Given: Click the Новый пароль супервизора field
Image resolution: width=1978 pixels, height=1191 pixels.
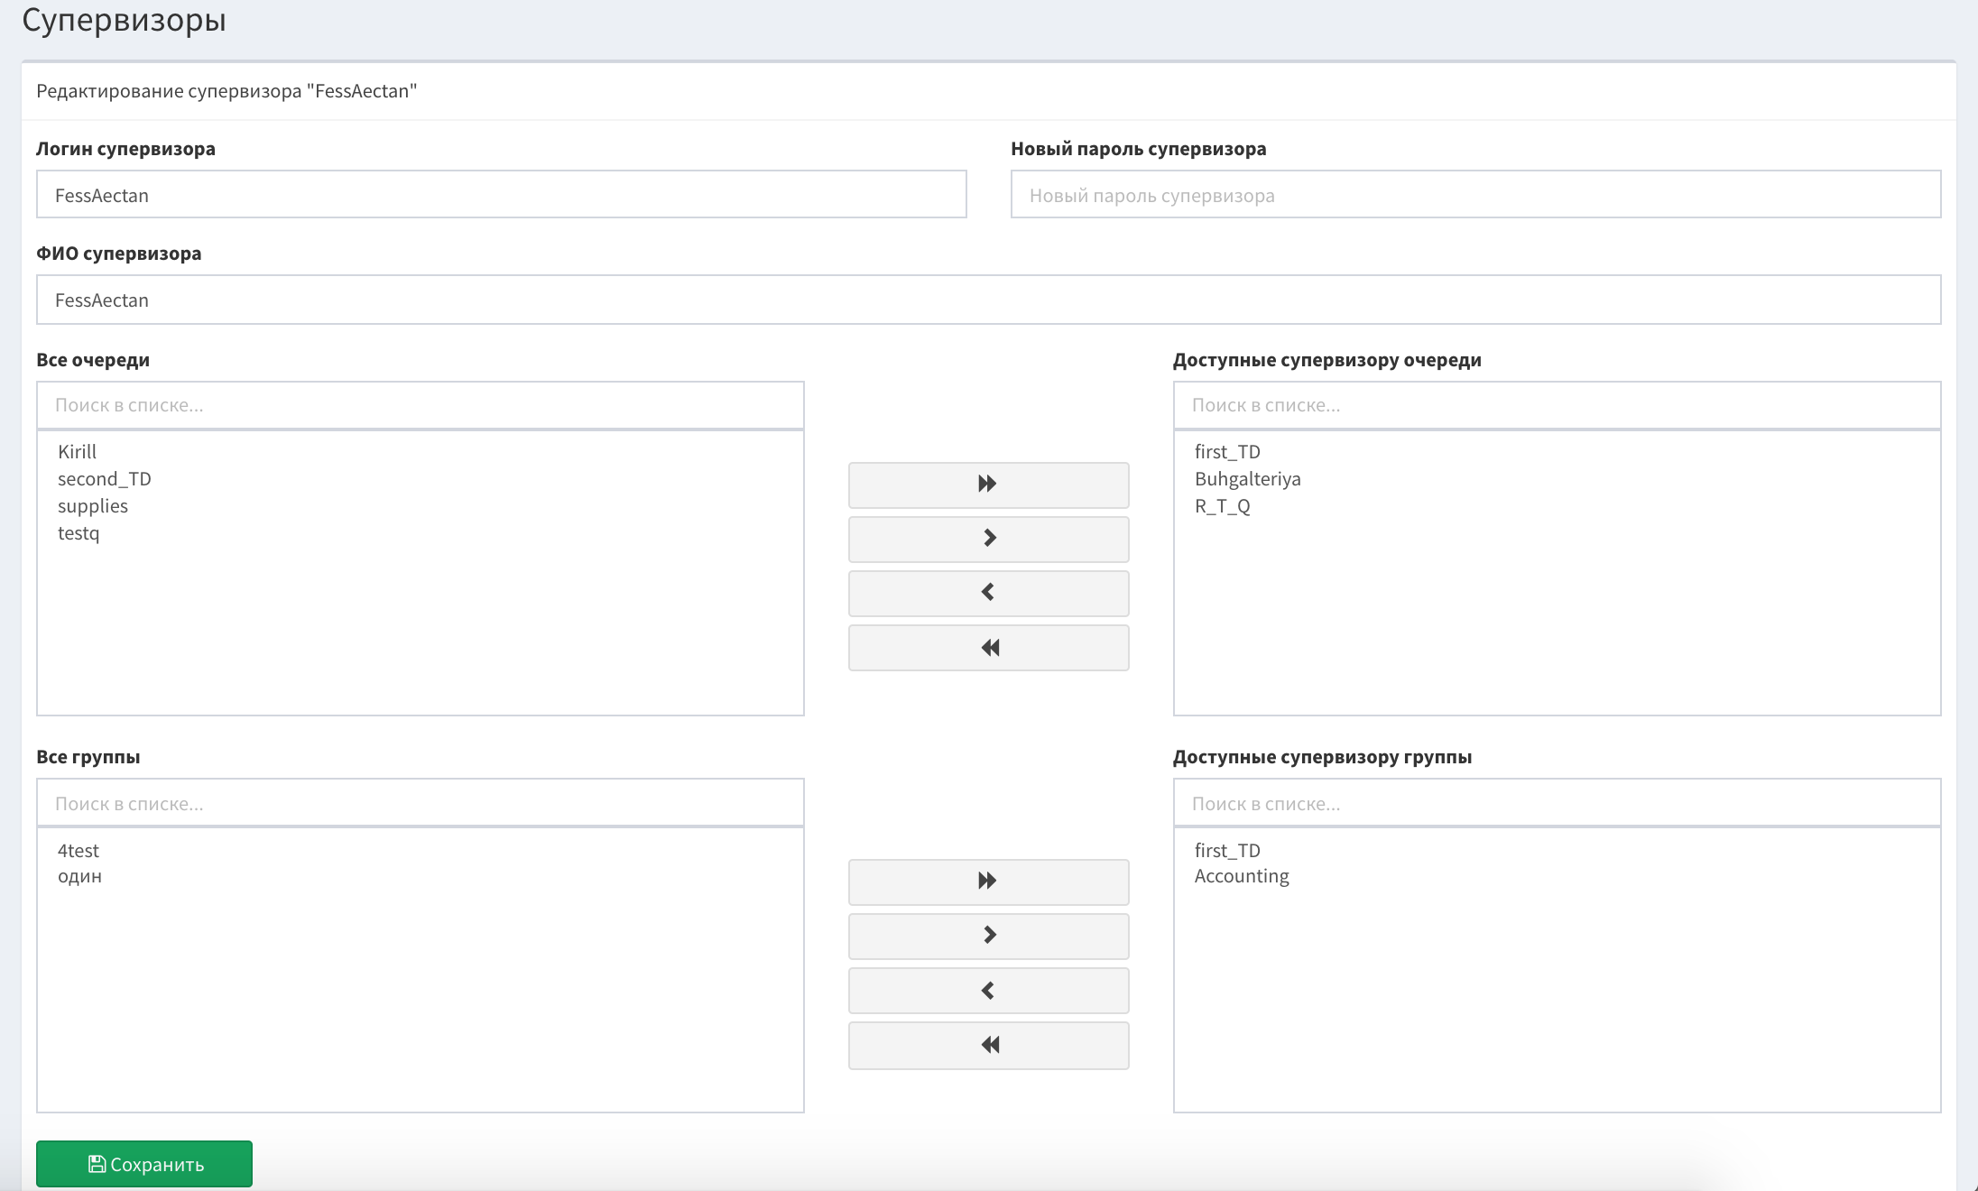Looking at the screenshot, I should [x=1475, y=194].
